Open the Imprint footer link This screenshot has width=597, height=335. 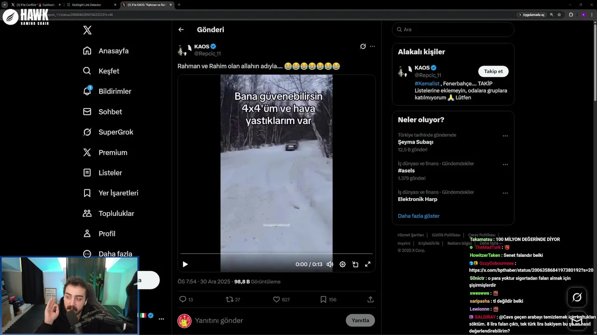[404, 243]
